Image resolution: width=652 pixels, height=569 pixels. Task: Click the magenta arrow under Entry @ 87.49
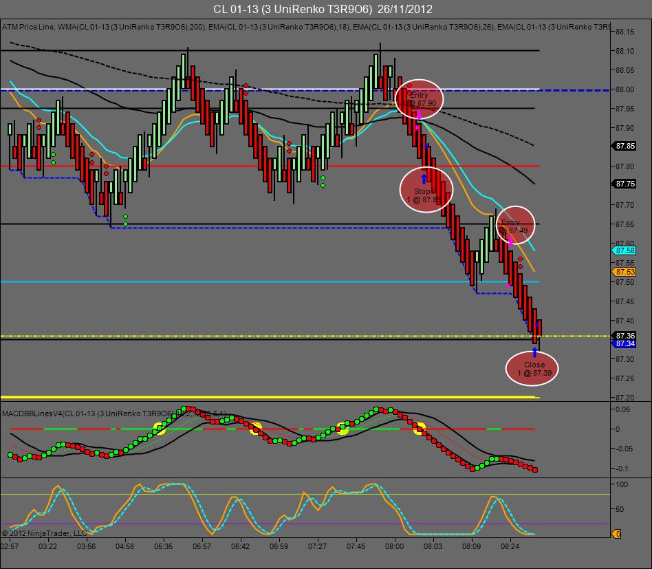[510, 241]
